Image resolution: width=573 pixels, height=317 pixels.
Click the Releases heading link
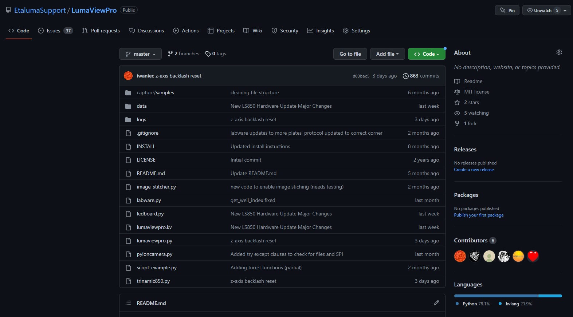(465, 150)
